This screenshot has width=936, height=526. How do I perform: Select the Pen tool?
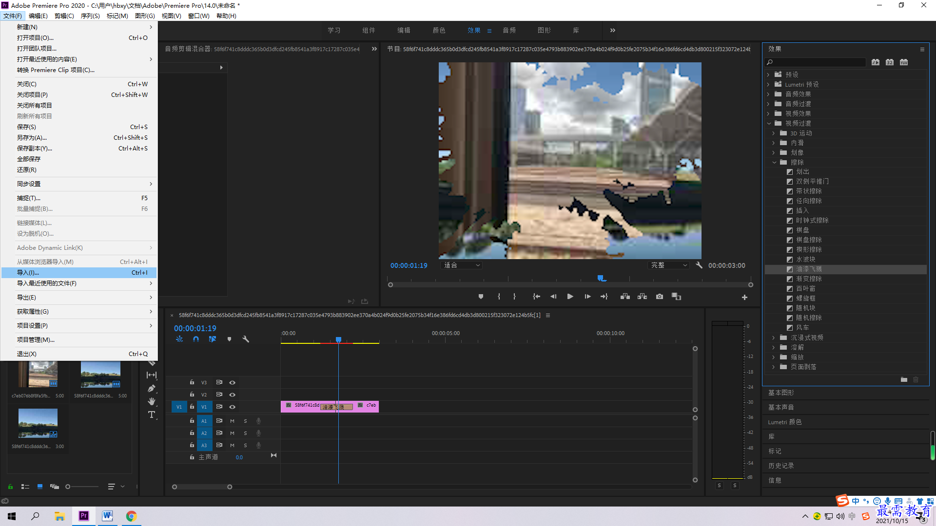pos(152,388)
